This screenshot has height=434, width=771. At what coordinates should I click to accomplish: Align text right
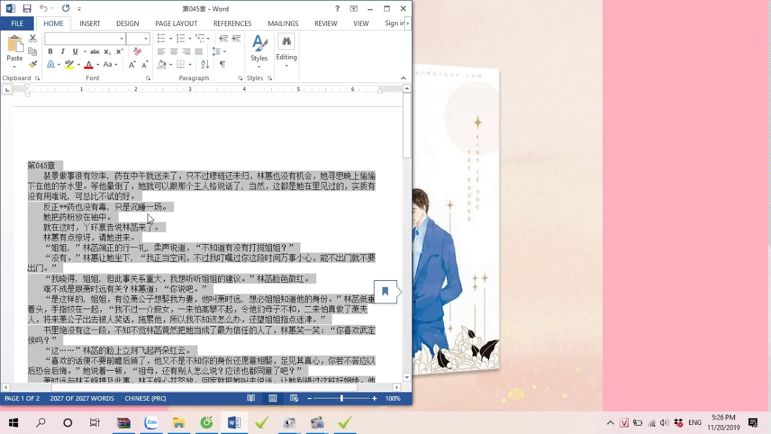(x=186, y=52)
